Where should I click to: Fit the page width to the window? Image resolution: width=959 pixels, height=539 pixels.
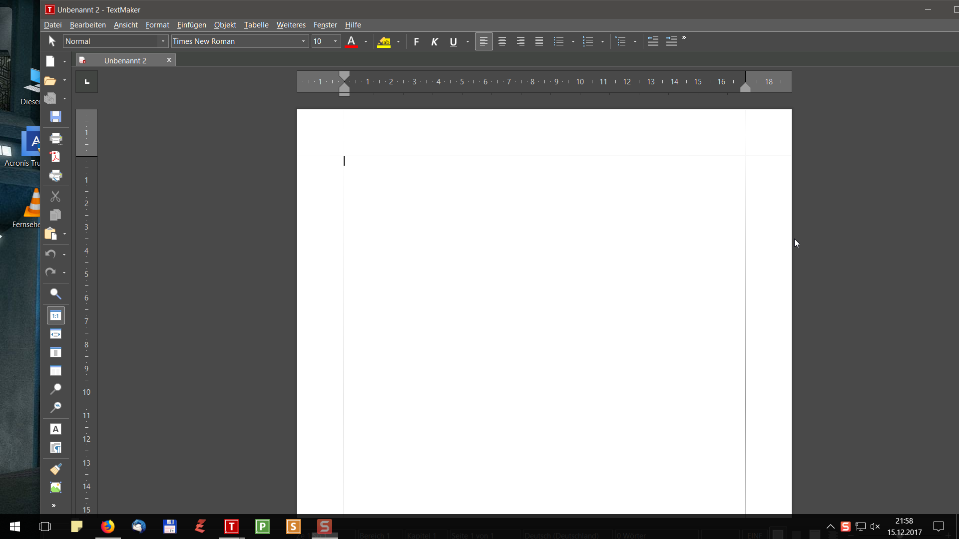pyautogui.click(x=55, y=334)
